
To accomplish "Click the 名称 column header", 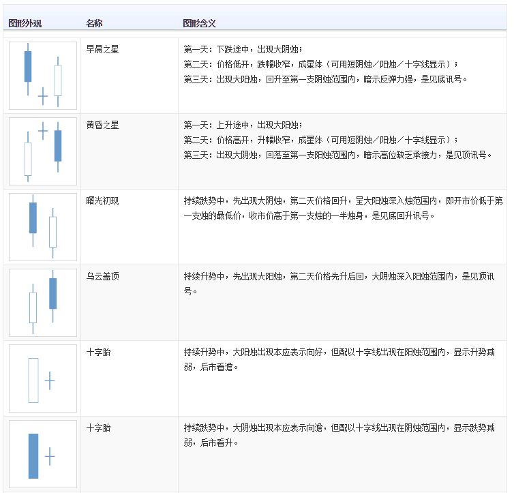I will [94, 23].
